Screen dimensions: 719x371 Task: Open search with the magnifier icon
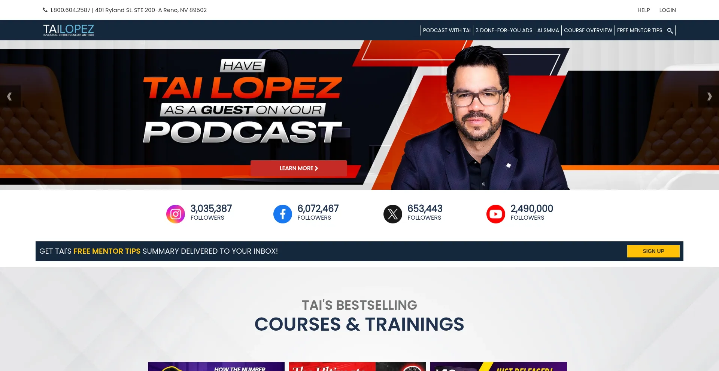tap(670, 31)
